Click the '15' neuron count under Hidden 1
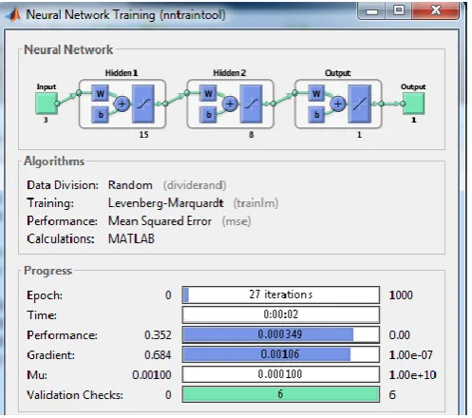The height and width of the screenshot is (418, 472). click(143, 135)
